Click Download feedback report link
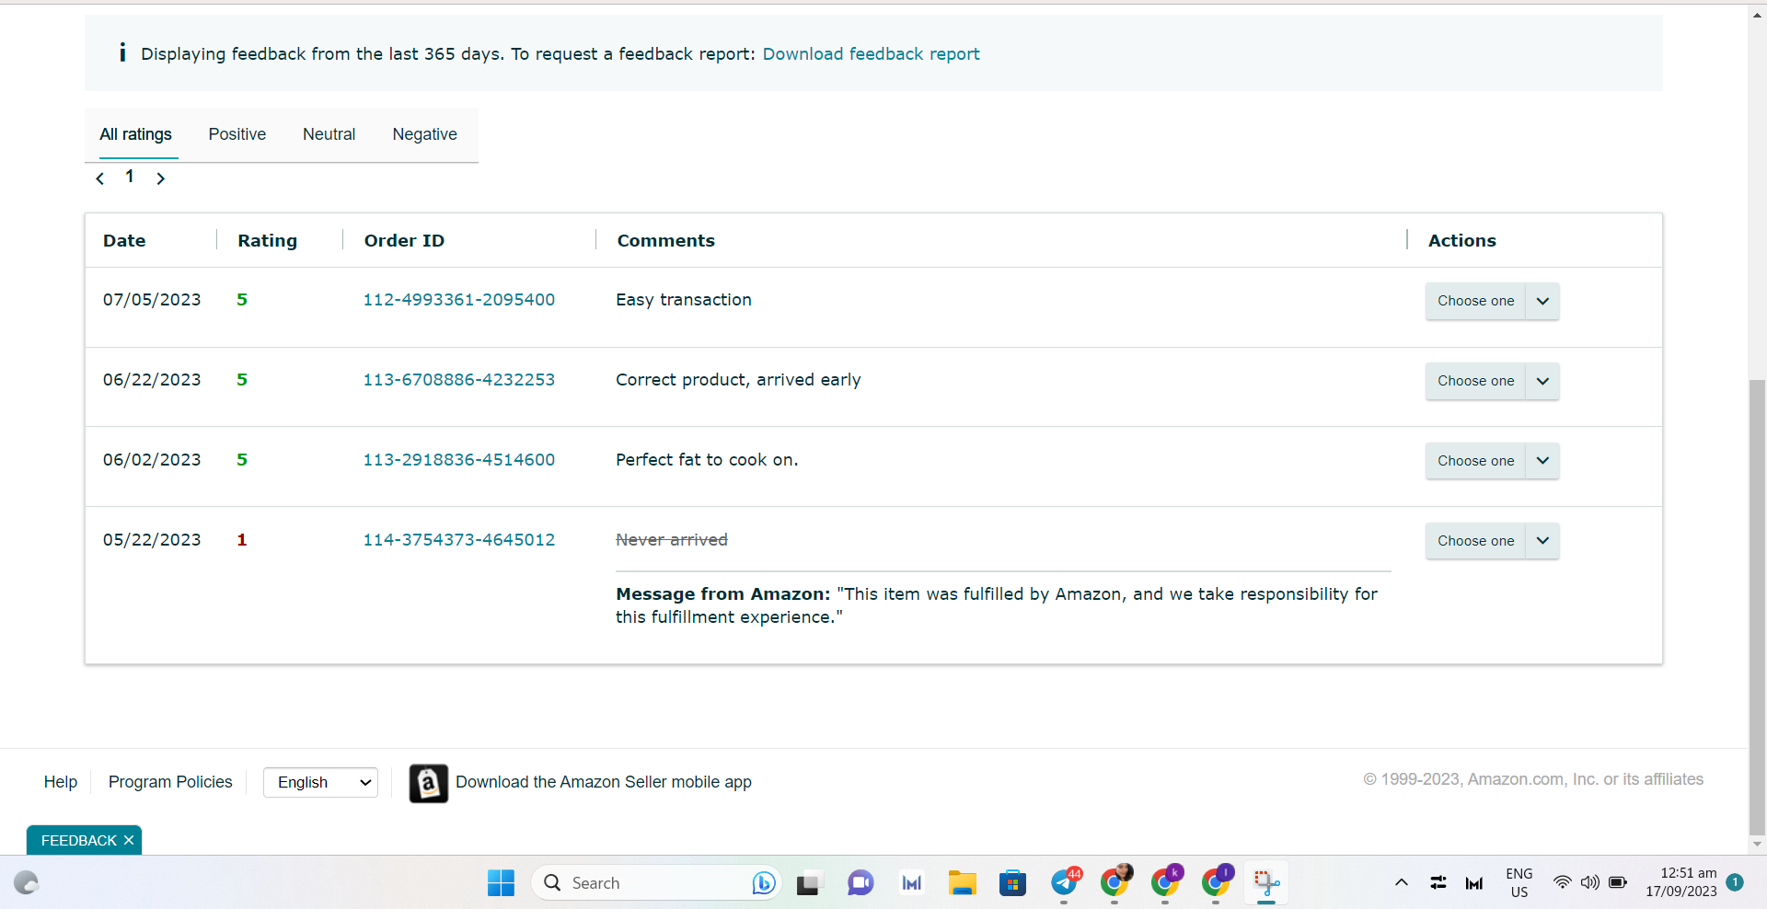 871,53
